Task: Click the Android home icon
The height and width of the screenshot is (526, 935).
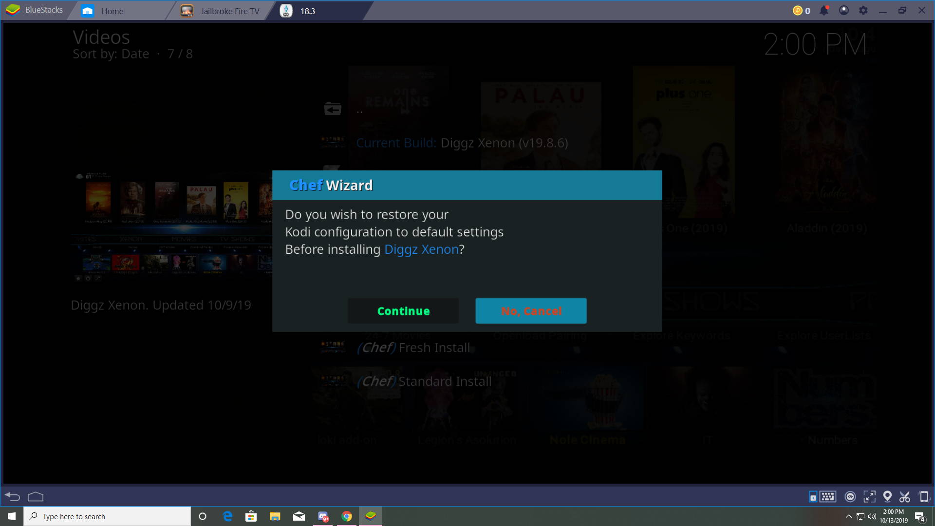Action: pyautogui.click(x=36, y=496)
